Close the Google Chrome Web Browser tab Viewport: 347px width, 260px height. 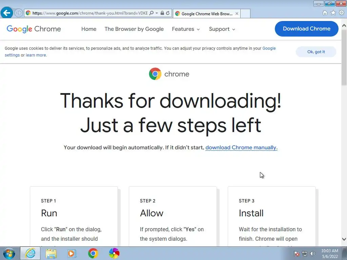click(x=237, y=14)
